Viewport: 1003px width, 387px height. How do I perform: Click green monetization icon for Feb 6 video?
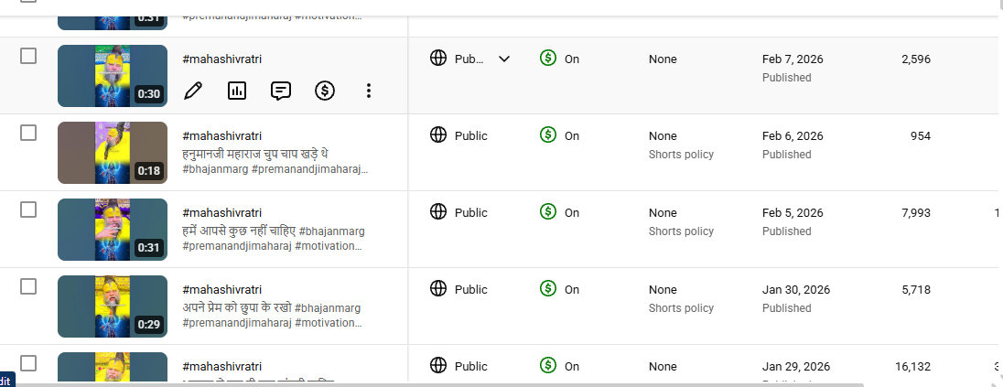coord(548,135)
